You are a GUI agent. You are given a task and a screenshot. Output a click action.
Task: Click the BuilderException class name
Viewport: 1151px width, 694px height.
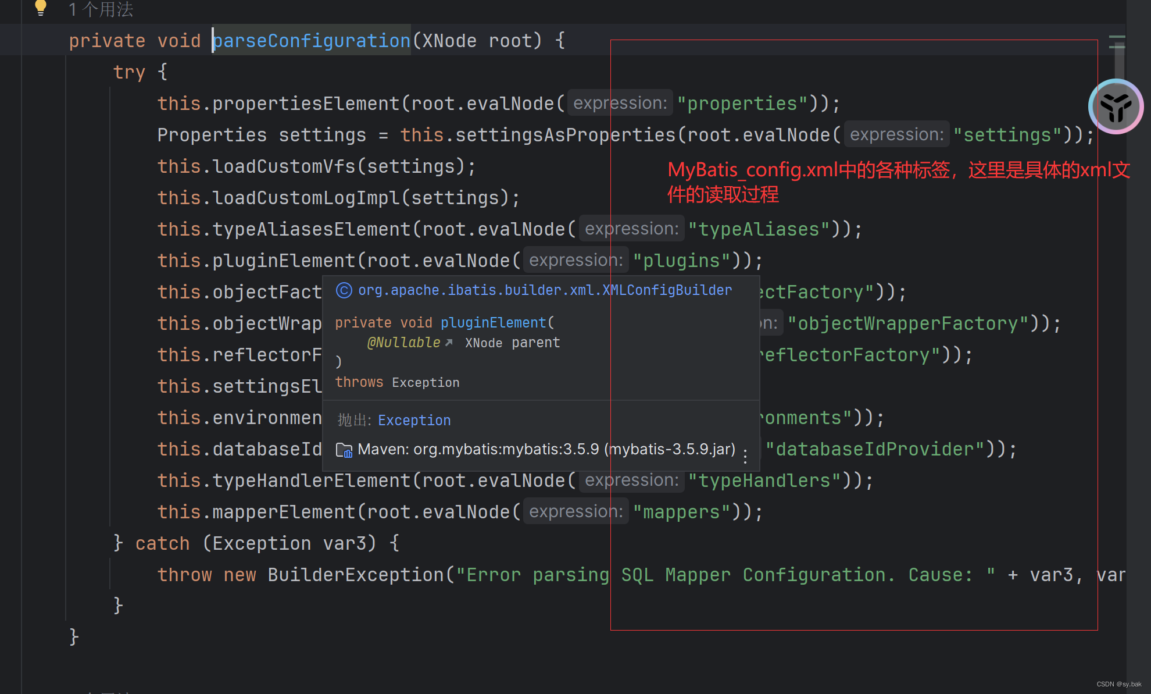pyautogui.click(x=355, y=575)
